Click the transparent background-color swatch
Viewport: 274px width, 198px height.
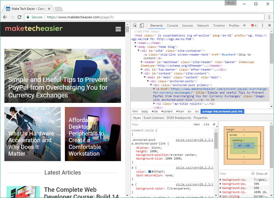(x=168, y=188)
